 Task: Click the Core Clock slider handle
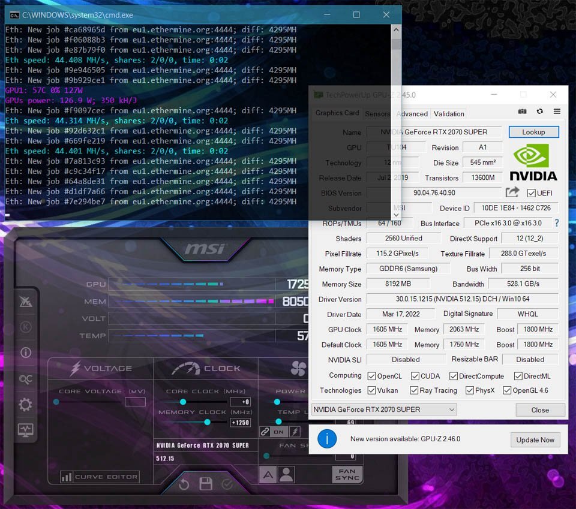(183, 402)
